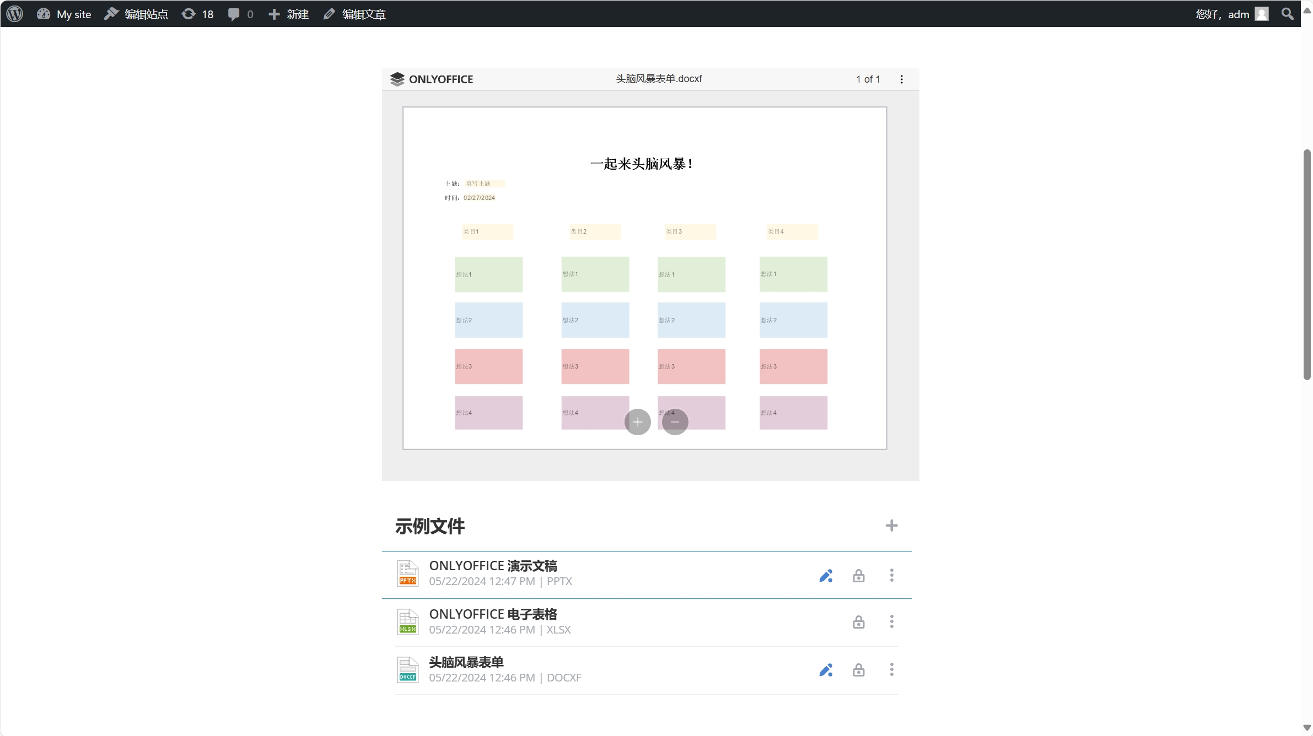The width and height of the screenshot is (1313, 736).
Task: Click the 1 of 1 page indicator
Action: [868, 79]
